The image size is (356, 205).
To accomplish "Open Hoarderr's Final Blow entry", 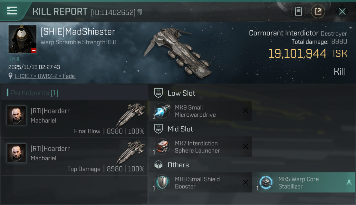I will pyautogui.click(x=74, y=119).
